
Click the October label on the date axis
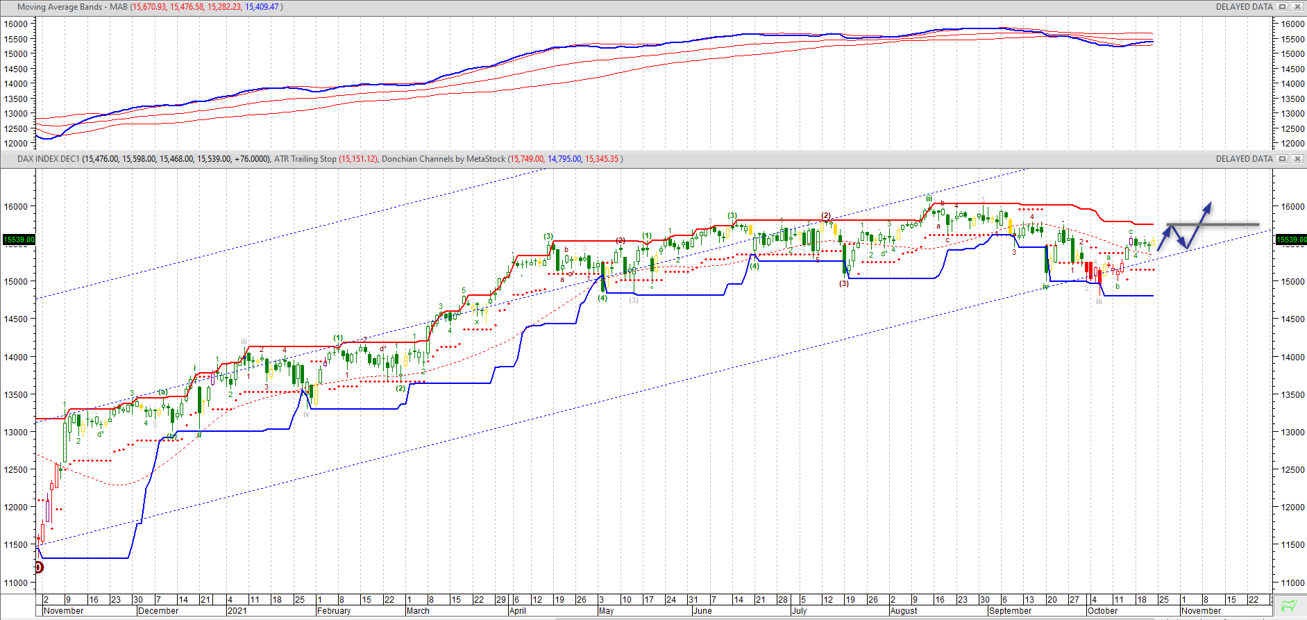[1103, 611]
